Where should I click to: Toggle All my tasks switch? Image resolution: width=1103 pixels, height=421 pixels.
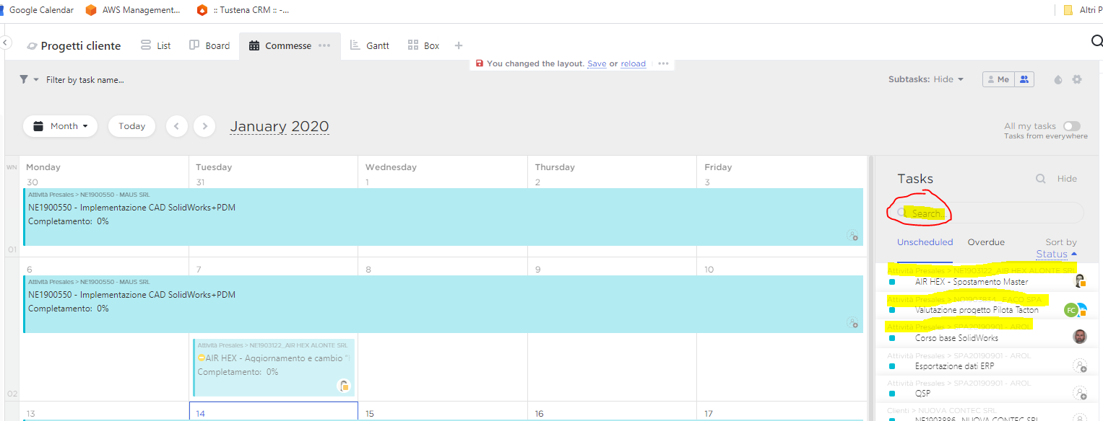pyautogui.click(x=1072, y=126)
